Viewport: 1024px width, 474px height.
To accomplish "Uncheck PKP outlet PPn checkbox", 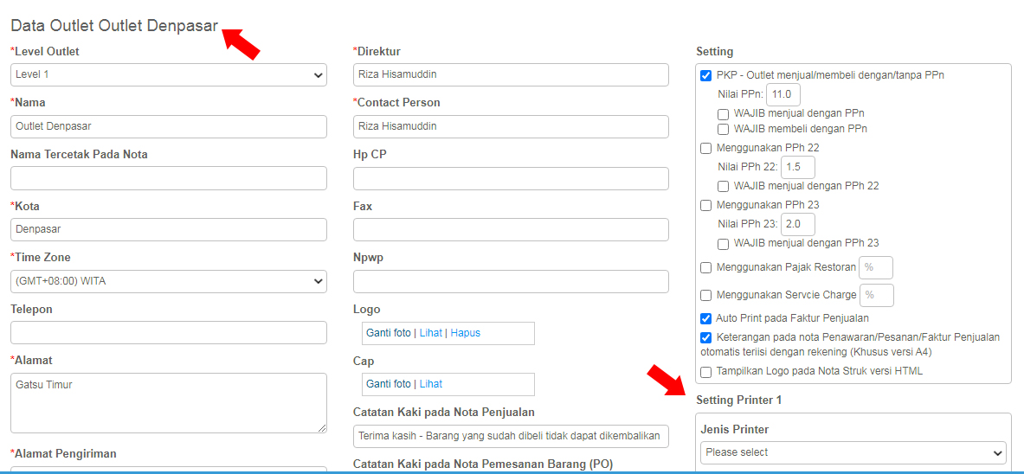I will (x=706, y=76).
